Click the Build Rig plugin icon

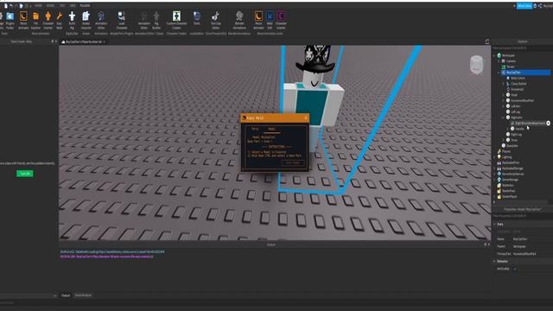coord(72,21)
